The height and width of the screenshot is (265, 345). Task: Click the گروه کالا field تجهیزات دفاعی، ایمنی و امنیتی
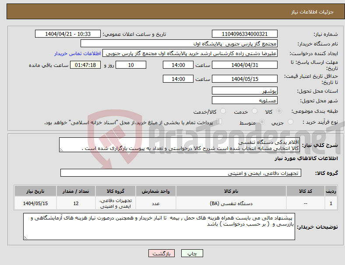pyautogui.click(x=181, y=173)
